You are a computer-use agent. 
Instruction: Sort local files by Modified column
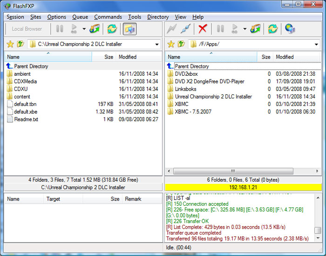(139, 57)
